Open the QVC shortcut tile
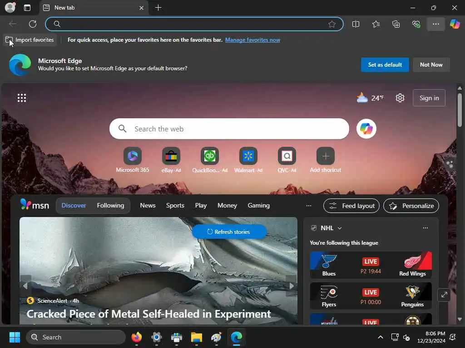 pyautogui.click(x=287, y=160)
